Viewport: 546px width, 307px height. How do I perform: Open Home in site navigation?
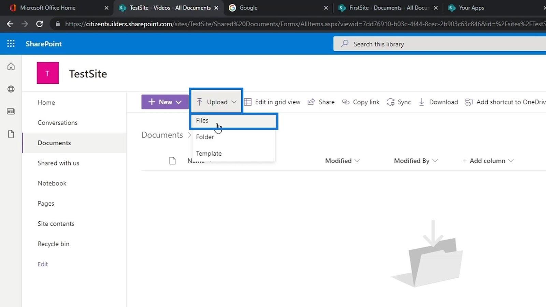point(46,102)
